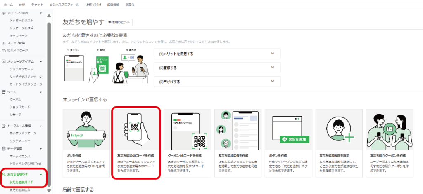423x194 pixels.
Task: Open リサーチ sidebar item
Action: pyautogui.click(x=15, y=115)
